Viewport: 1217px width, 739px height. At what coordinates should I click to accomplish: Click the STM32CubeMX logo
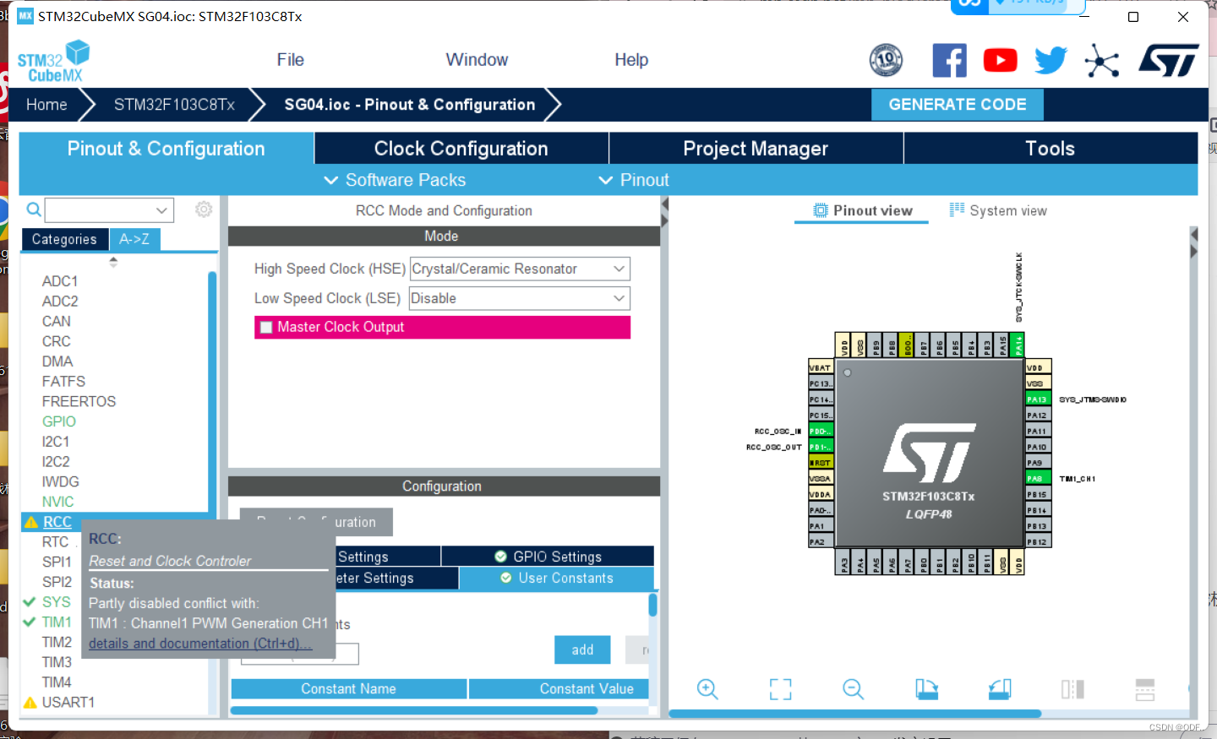(54, 62)
